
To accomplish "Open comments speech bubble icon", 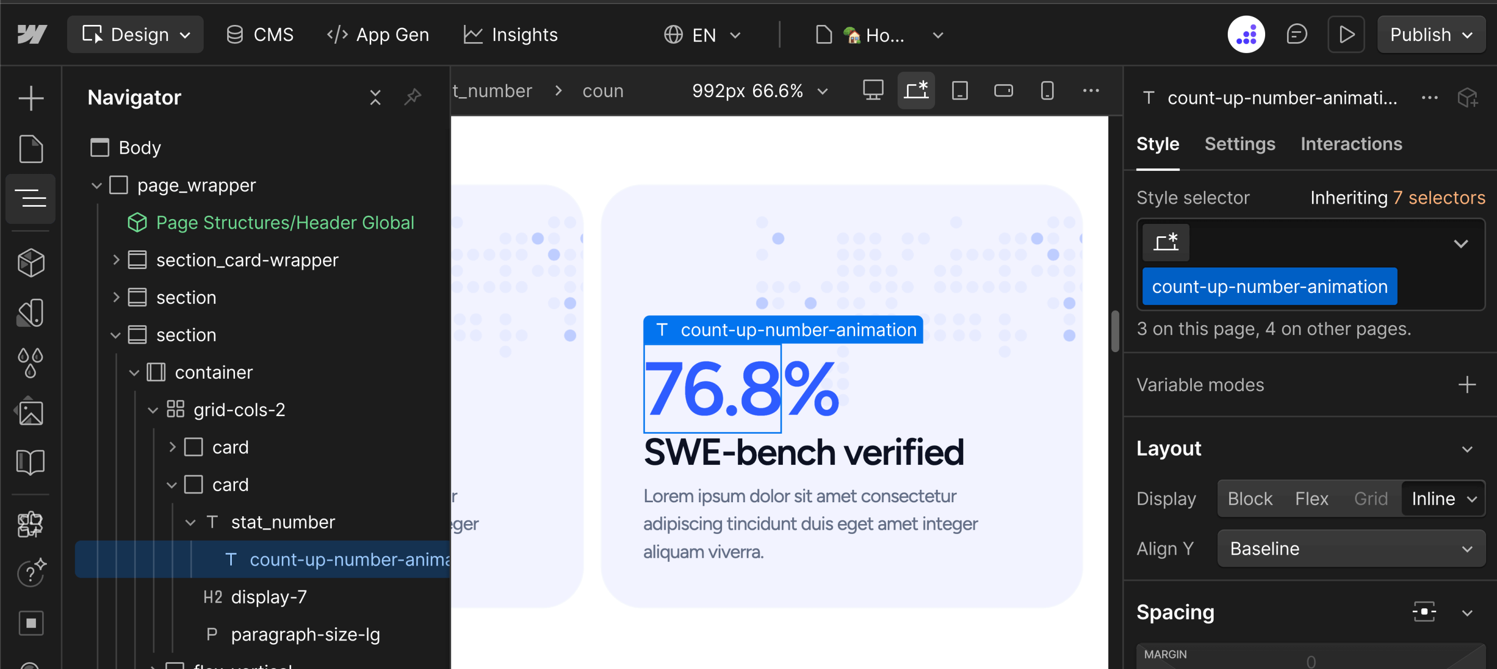I will pyautogui.click(x=1296, y=34).
